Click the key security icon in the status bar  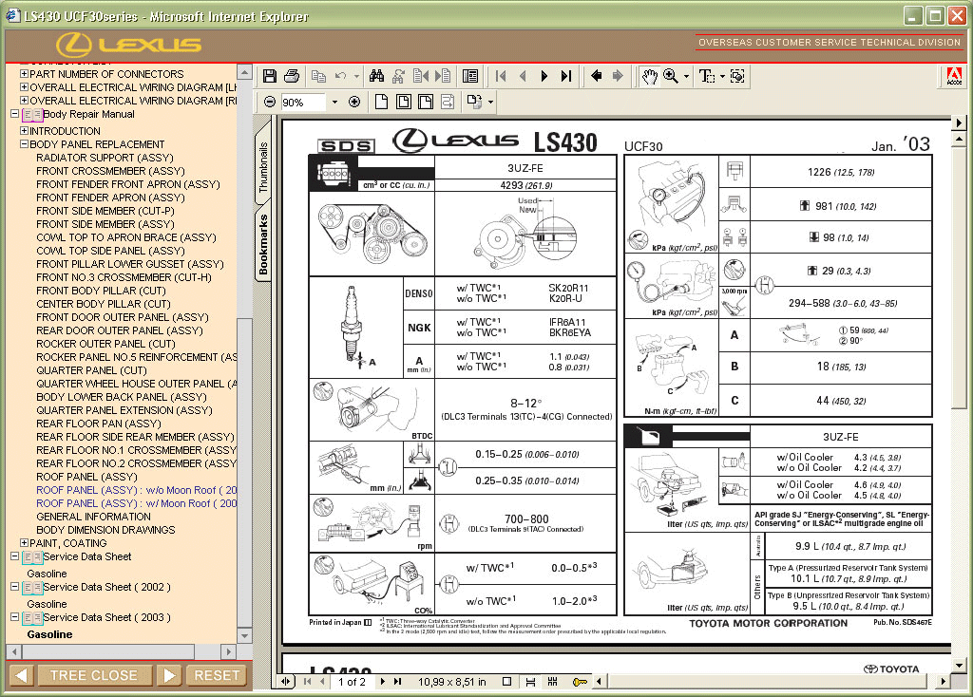[579, 682]
